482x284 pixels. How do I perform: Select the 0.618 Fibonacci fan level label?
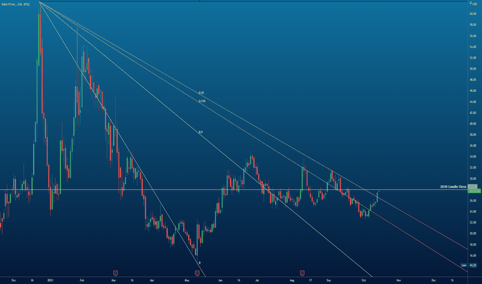(202, 101)
